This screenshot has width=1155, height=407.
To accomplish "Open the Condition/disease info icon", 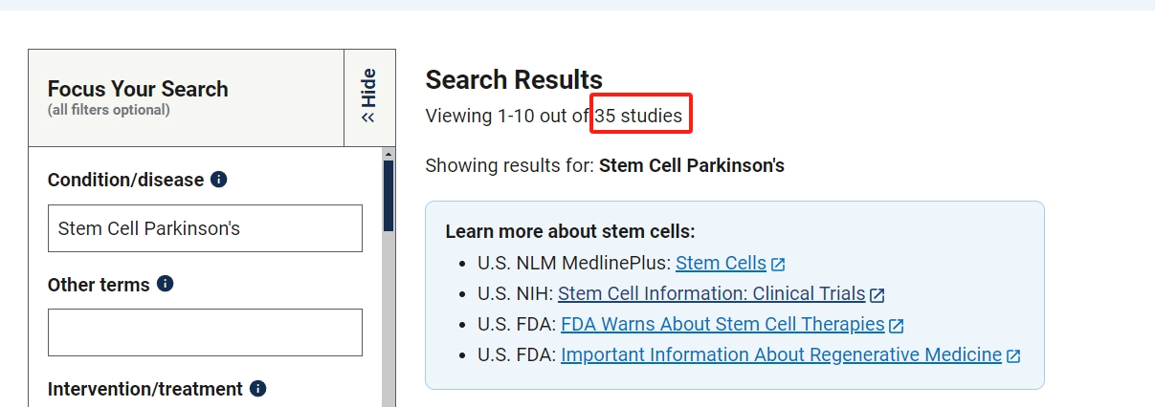I will [218, 180].
